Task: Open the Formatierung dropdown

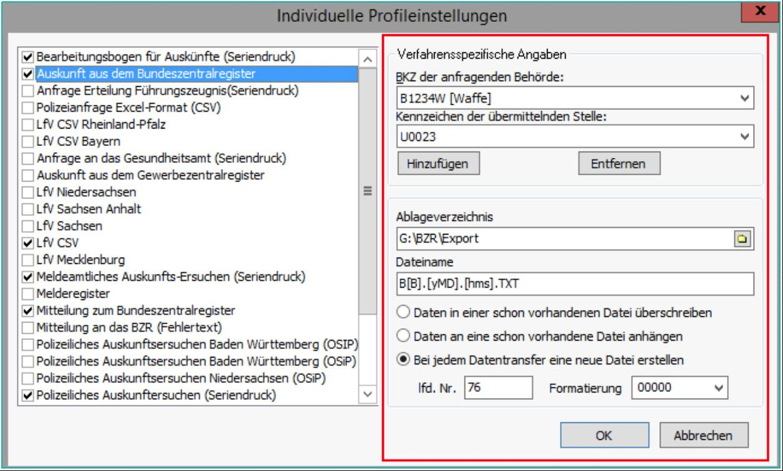Action: click(719, 388)
